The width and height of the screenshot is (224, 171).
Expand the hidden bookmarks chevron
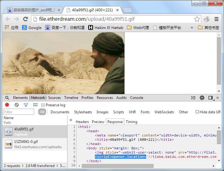(x=192, y=27)
